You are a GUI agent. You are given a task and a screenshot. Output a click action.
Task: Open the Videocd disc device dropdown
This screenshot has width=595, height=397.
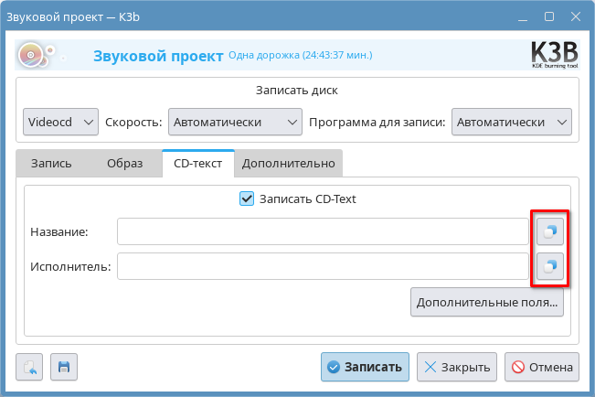point(60,122)
